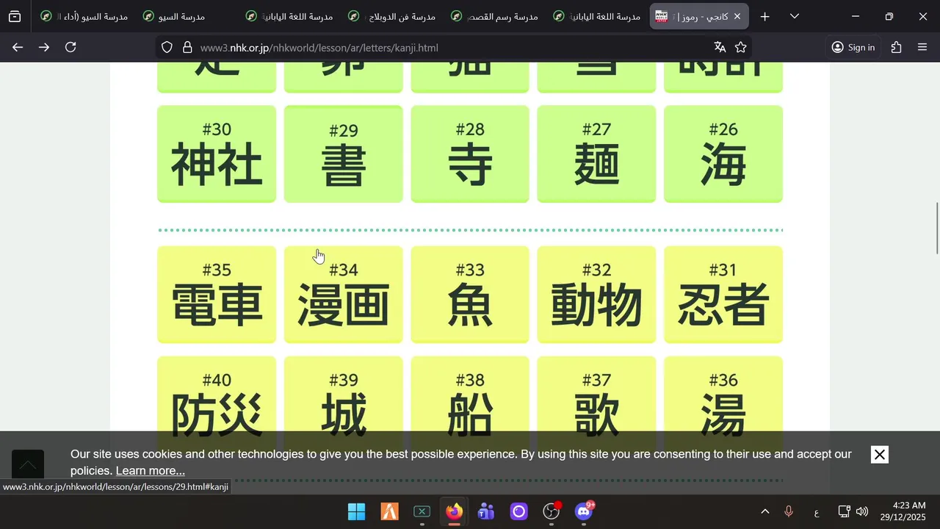Open the Windows Start menu
This screenshot has height=529, width=940.
(x=356, y=511)
